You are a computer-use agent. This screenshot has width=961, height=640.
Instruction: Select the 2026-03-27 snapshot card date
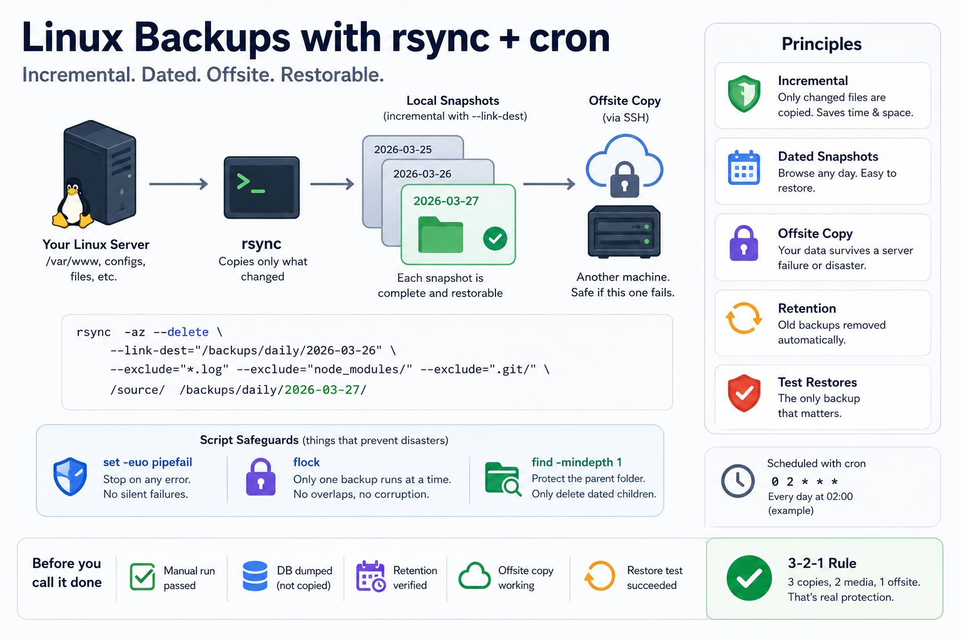tap(446, 201)
